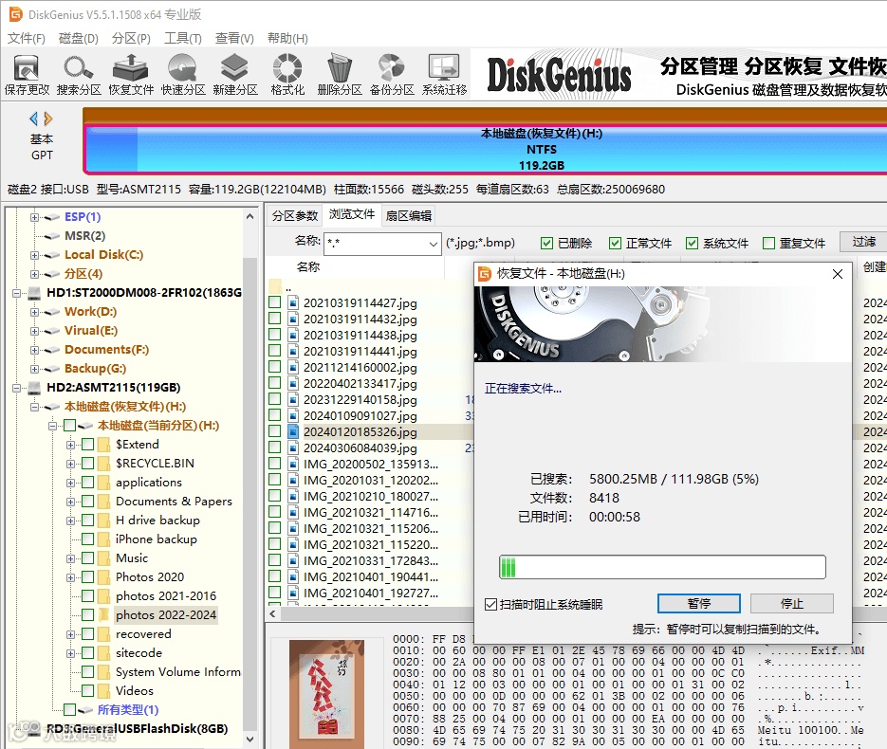This screenshot has height=749, width=887.
Task: Select Local Disk(C:) partition in tree
Action: (103, 255)
